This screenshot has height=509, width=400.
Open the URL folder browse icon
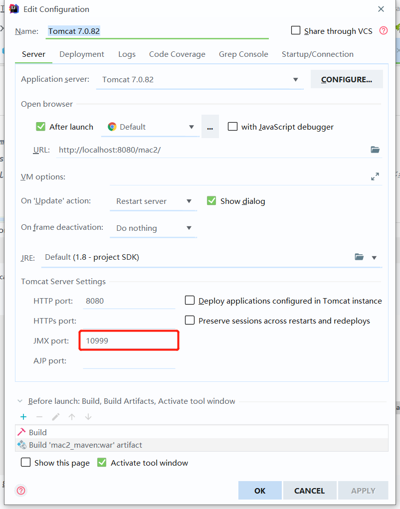point(375,150)
